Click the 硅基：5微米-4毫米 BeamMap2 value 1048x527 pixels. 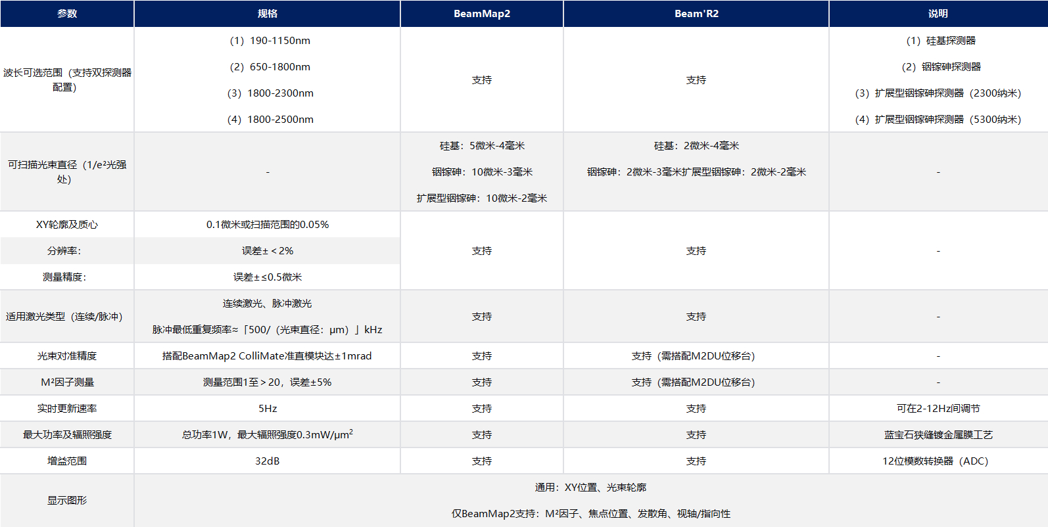pos(482,146)
